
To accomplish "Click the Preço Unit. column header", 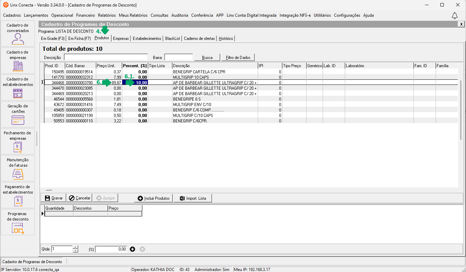I will click(x=109, y=66).
